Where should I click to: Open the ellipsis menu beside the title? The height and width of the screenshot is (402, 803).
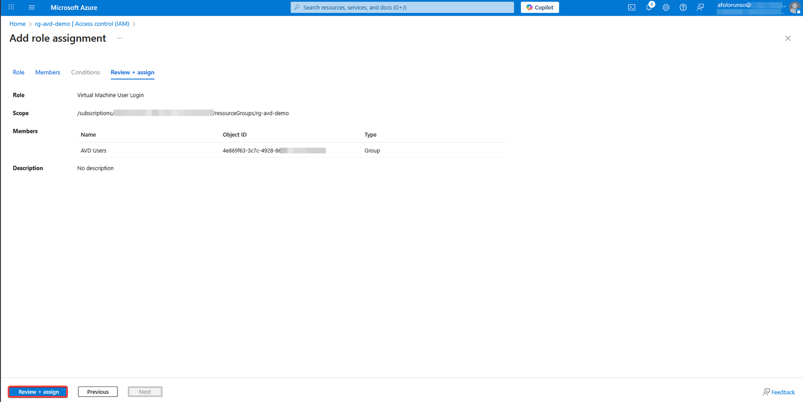coord(120,39)
